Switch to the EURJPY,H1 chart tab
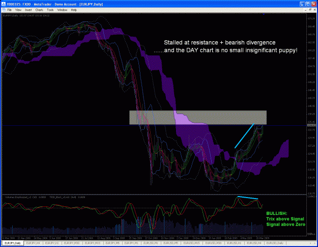This screenshot has width=318, height=247. click(x=52, y=243)
